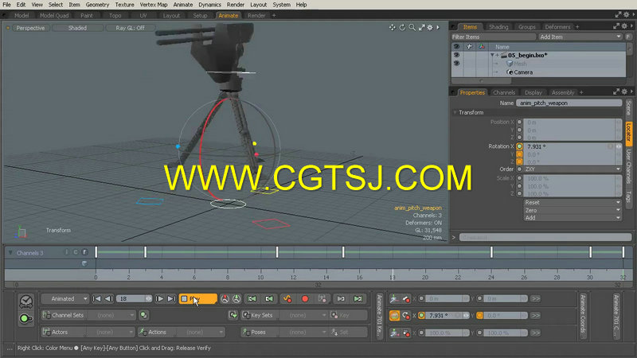Go to first frame button
The height and width of the screenshot is (358, 637).
click(96, 299)
